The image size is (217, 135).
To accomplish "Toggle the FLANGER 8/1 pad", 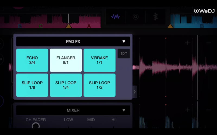I will click(x=66, y=60).
